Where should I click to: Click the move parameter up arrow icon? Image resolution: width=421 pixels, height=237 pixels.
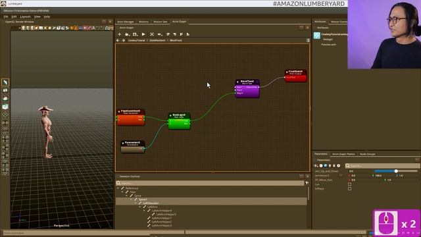pyautogui.click(x=330, y=166)
